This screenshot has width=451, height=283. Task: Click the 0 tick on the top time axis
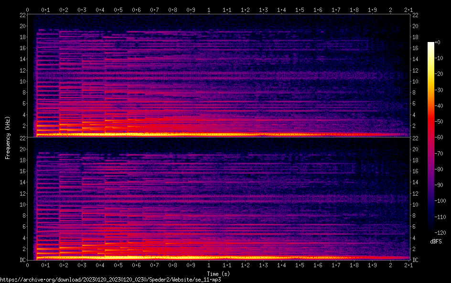pos(28,10)
